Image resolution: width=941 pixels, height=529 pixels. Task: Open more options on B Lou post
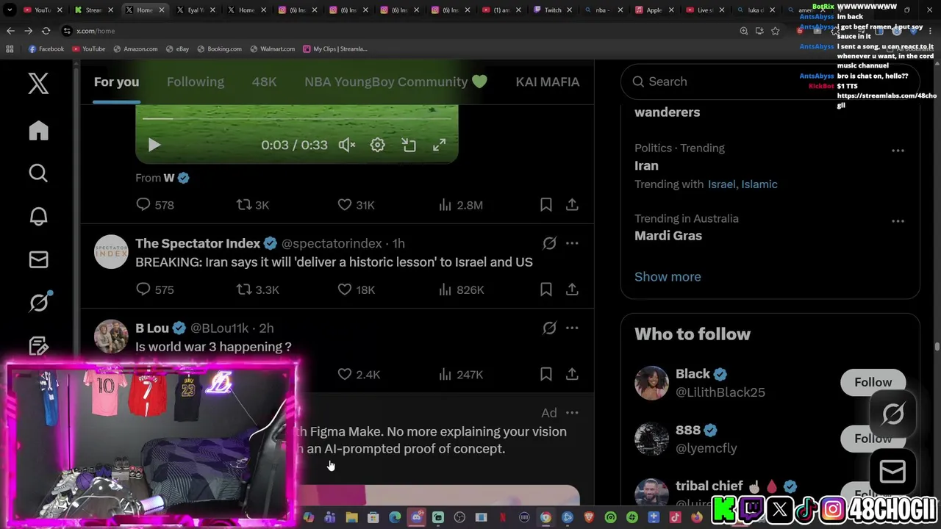click(x=572, y=328)
